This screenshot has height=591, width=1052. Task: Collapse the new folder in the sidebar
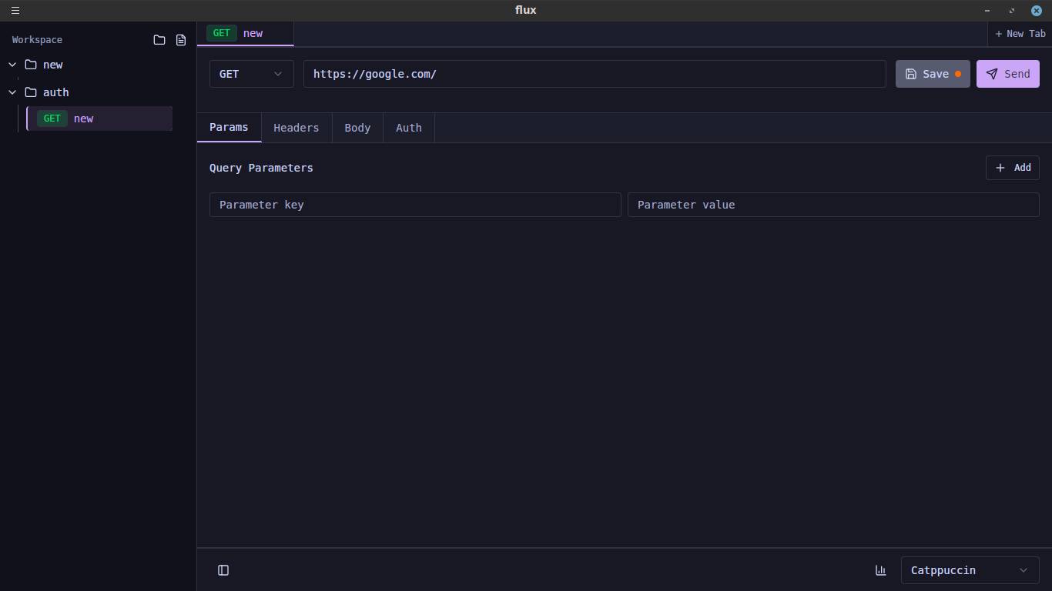click(12, 65)
